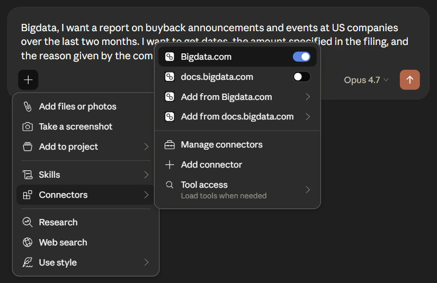Screen dimensions: 437x283
Task: Click the Connectors grid icon
Action: (28, 195)
